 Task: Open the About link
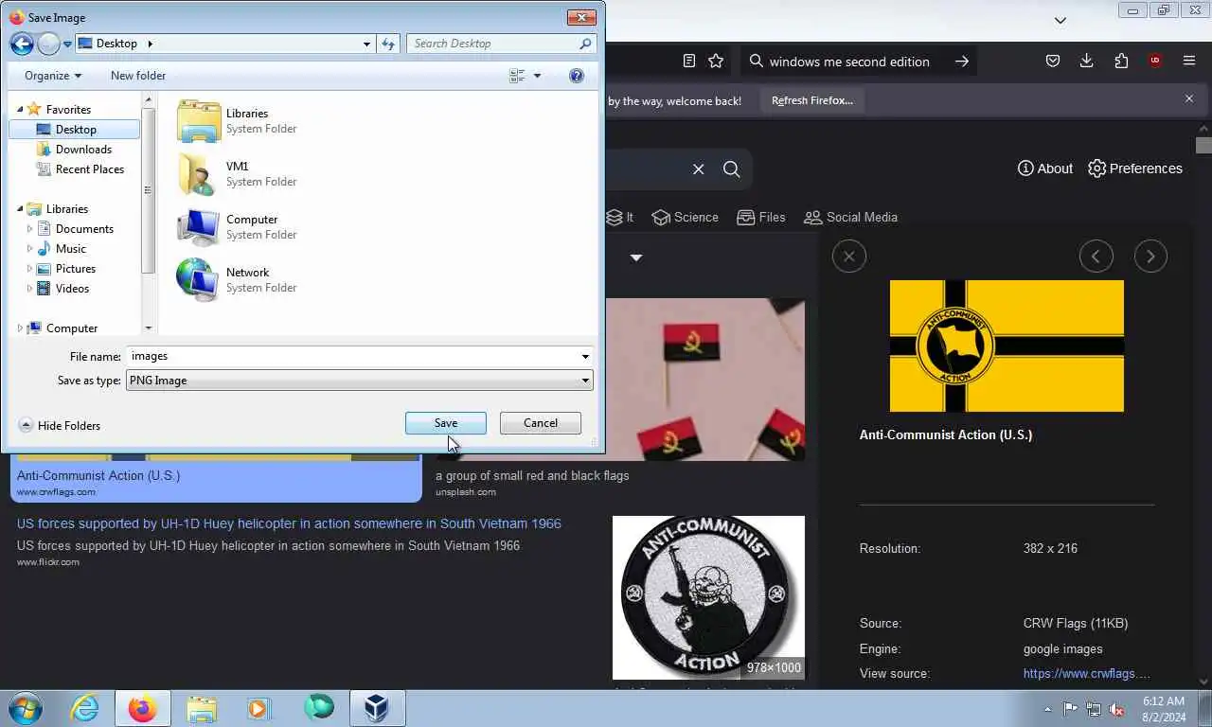(x=1045, y=168)
